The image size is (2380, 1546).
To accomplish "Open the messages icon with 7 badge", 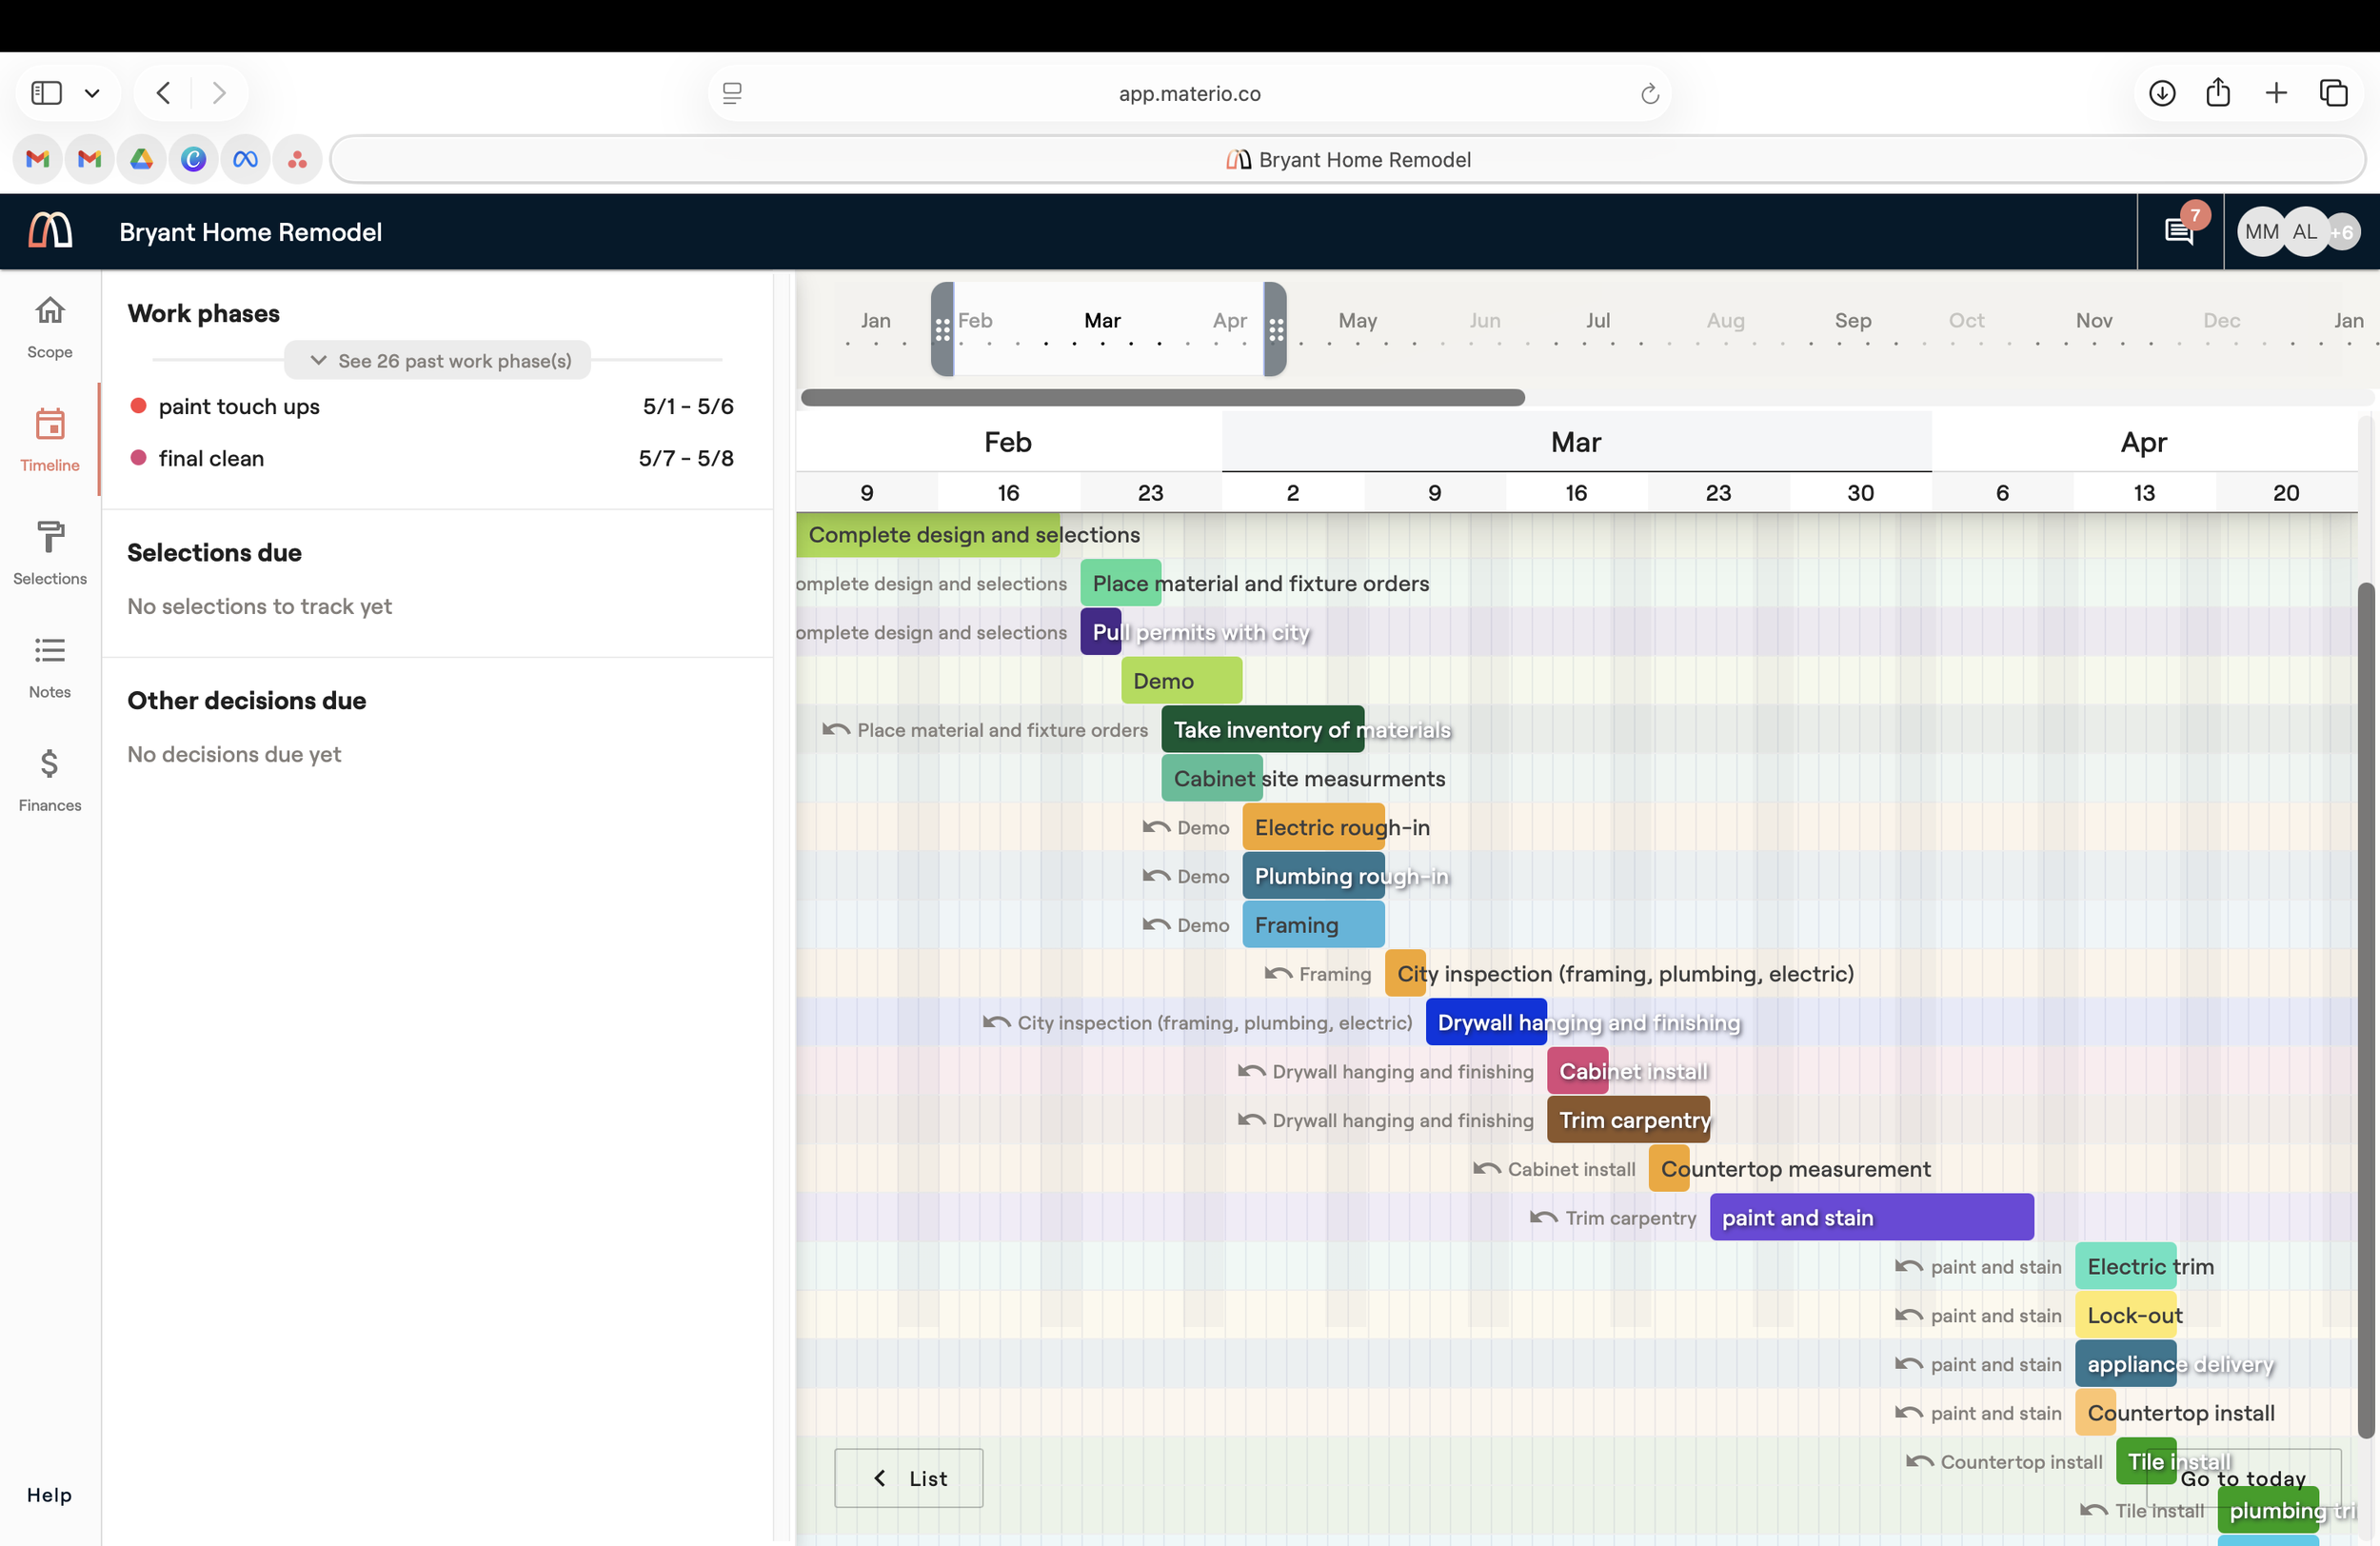I will (x=2179, y=231).
